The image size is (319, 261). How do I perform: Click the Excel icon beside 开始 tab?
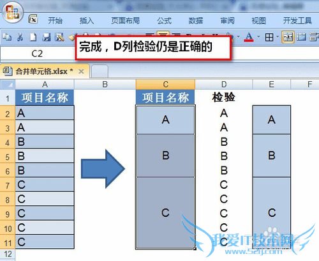(33, 19)
